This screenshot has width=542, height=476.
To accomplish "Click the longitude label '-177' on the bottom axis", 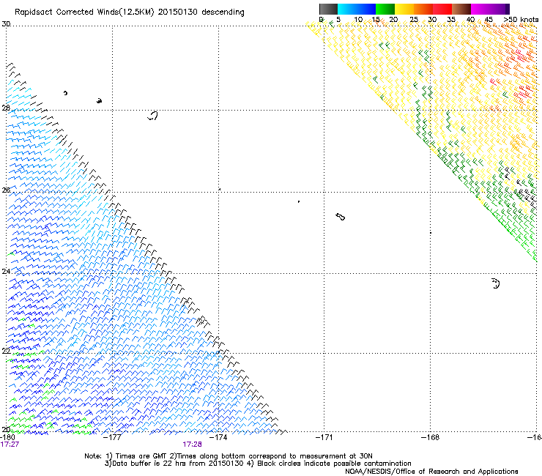I will click(113, 437).
